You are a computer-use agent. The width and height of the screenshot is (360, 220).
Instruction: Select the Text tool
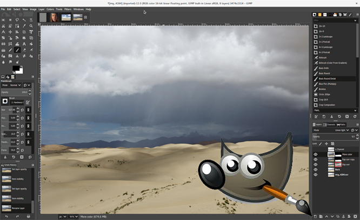[x=24, y=44]
